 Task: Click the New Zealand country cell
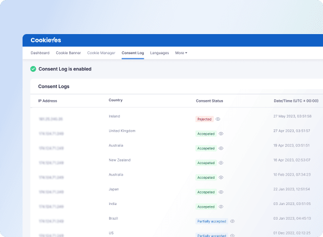click(x=120, y=160)
